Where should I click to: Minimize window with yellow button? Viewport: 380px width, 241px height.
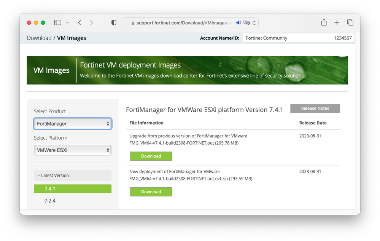coord(36,22)
